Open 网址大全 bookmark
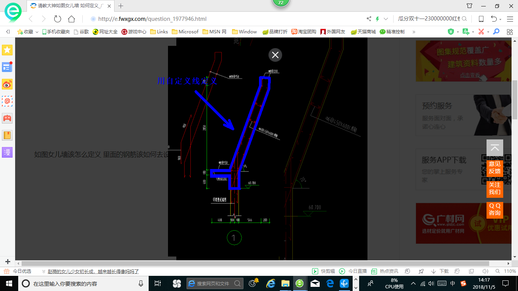The width and height of the screenshot is (518, 291). tap(105, 32)
